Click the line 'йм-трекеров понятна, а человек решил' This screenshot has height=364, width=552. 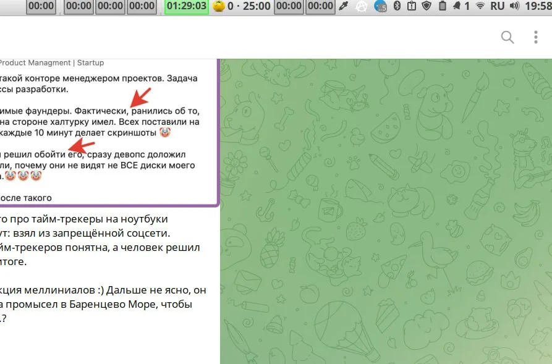(x=100, y=247)
